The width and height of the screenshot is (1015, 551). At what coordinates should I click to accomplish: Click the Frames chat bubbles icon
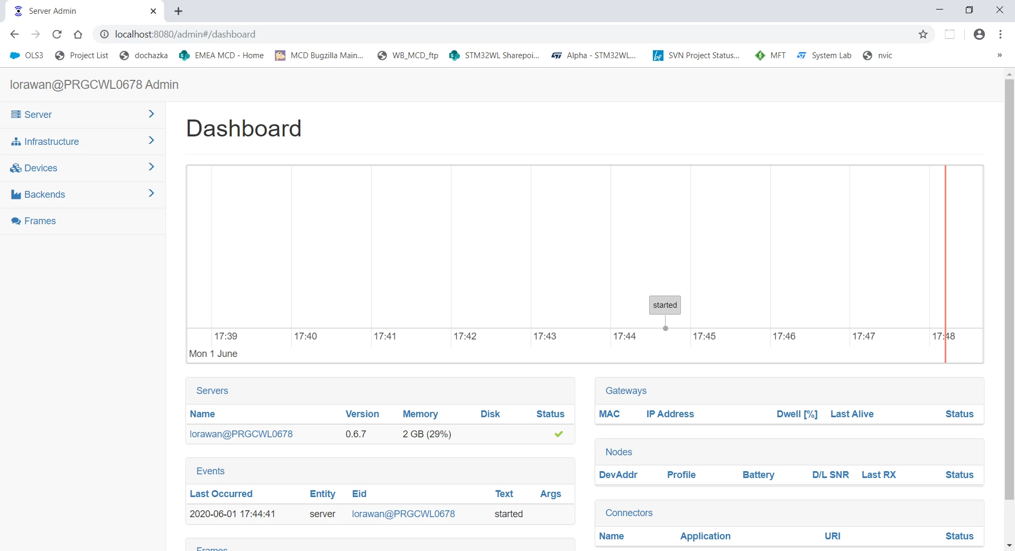(16, 221)
